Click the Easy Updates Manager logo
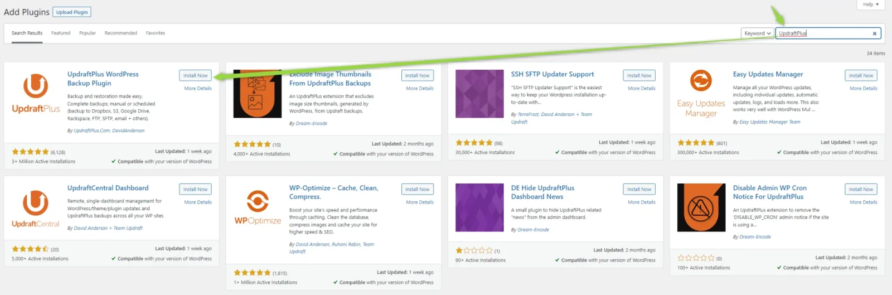The width and height of the screenshot is (892, 295). coord(701,94)
